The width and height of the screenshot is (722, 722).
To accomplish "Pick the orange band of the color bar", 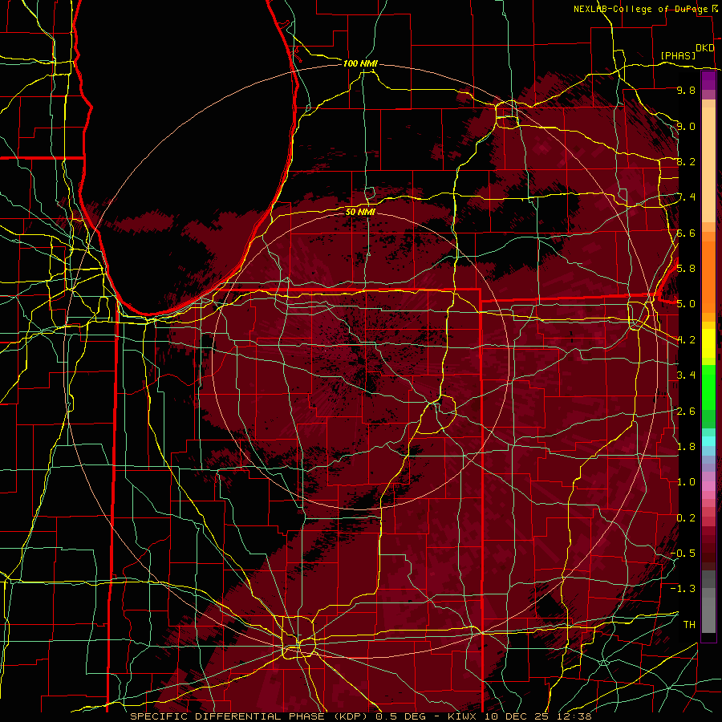I will pos(708,276).
